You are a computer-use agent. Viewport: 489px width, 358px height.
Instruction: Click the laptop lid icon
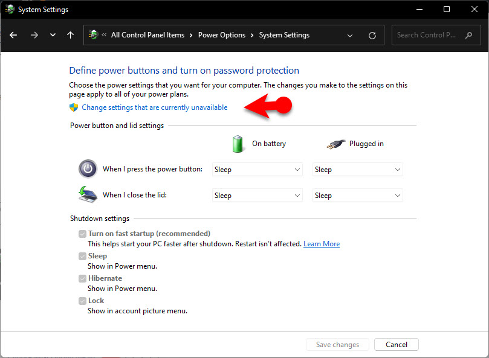88,194
